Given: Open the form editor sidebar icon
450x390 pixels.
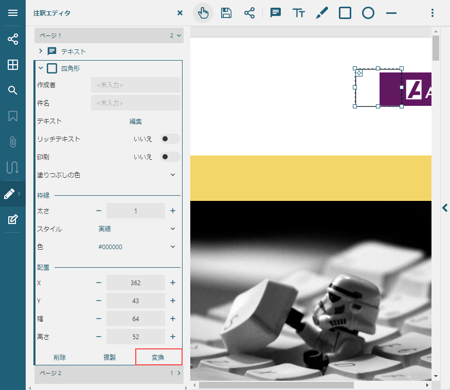Looking at the screenshot, I should click(x=13, y=219).
